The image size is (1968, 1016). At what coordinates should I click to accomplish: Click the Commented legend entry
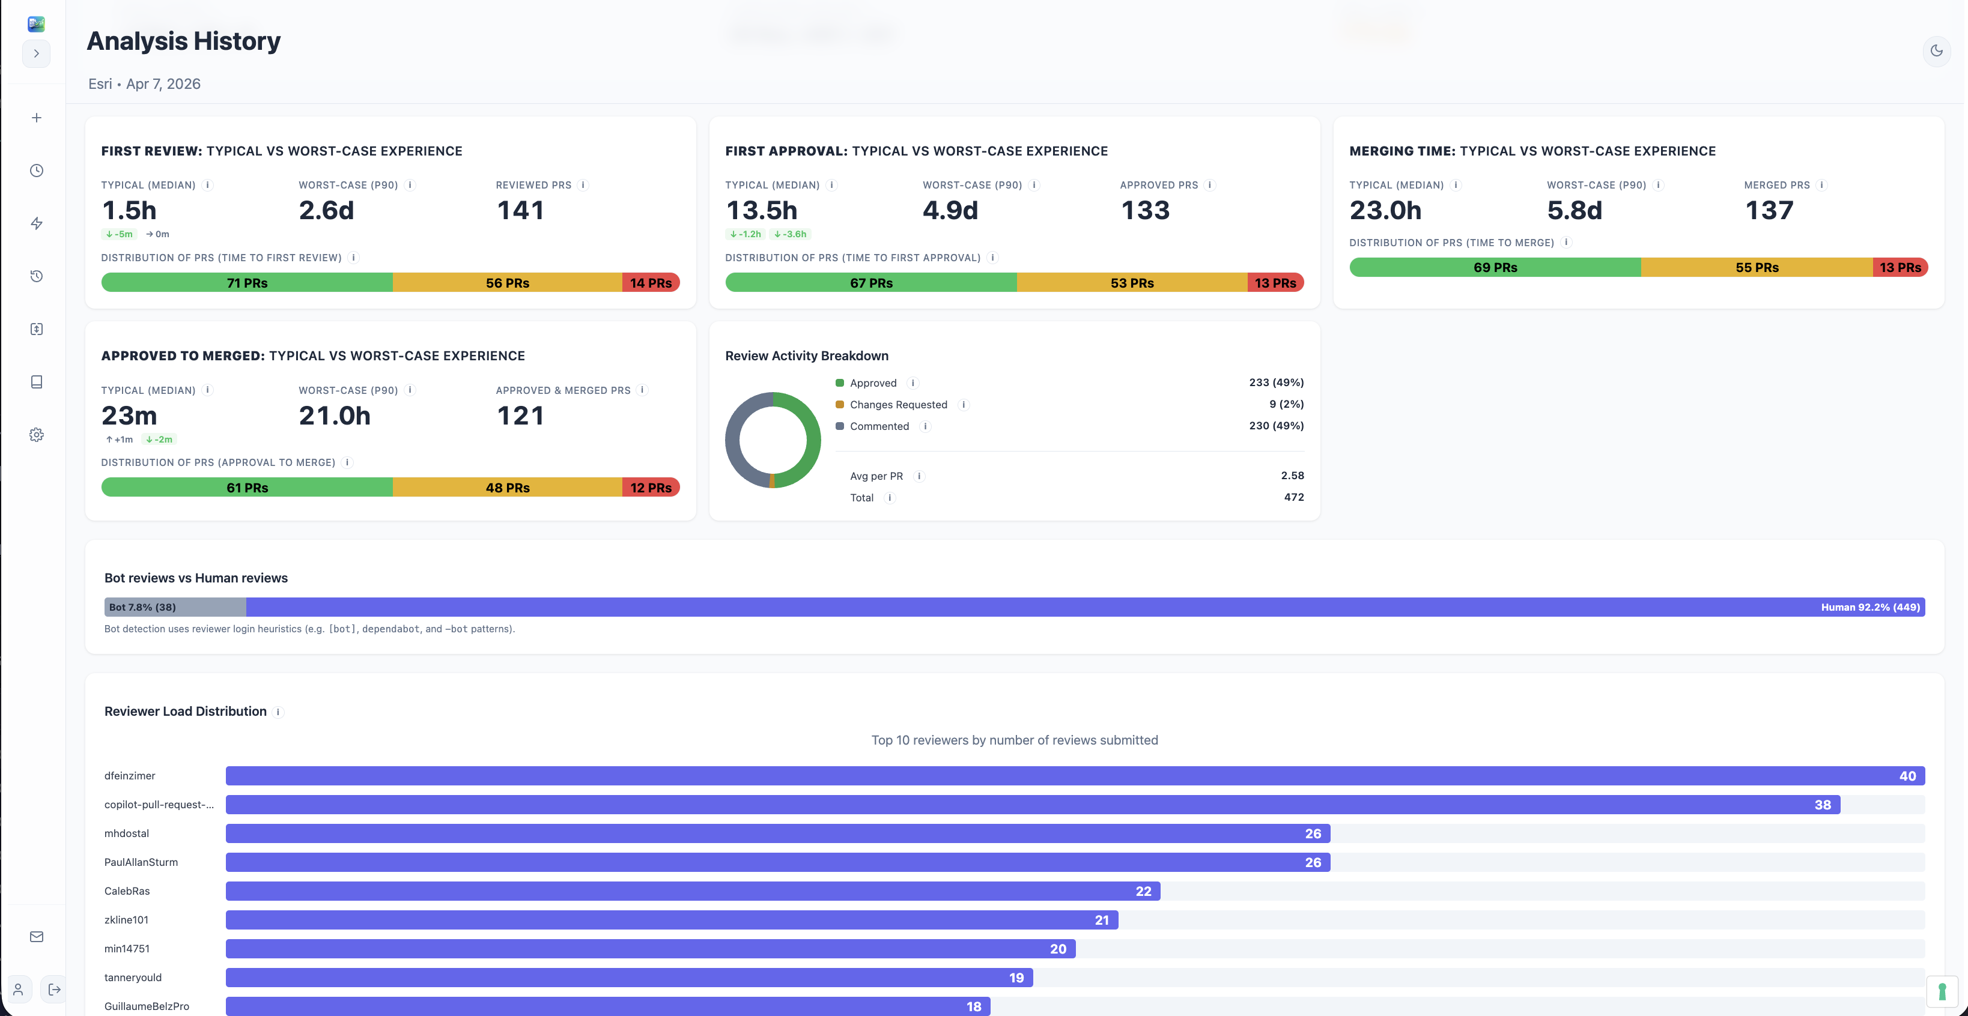(872, 426)
